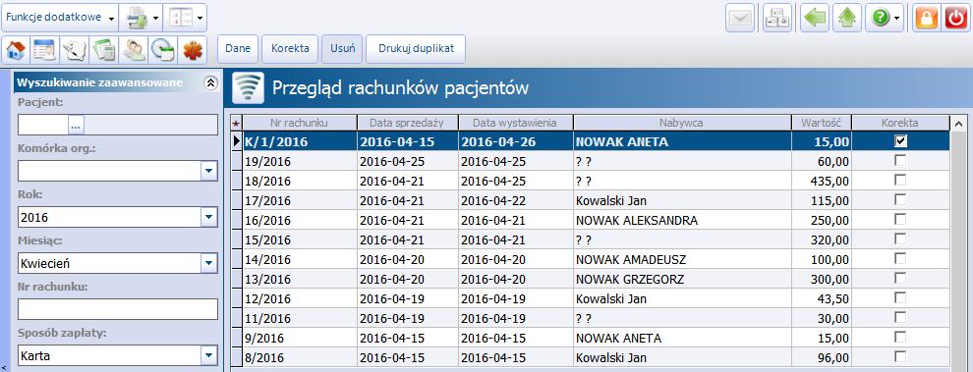Open the notes with pen icon
Viewport: 973px width, 372px height.
click(75, 50)
